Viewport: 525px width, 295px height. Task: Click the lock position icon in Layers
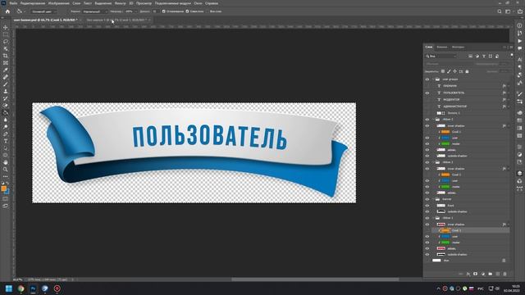click(x=454, y=71)
